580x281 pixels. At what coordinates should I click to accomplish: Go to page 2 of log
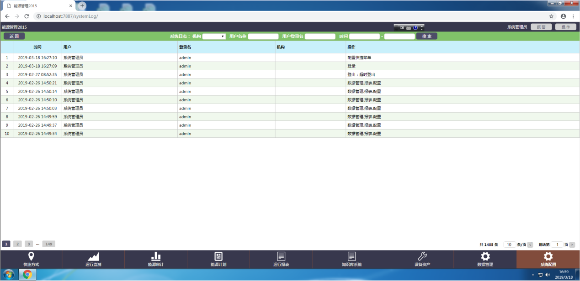pyautogui.click(x=17, y=244)
